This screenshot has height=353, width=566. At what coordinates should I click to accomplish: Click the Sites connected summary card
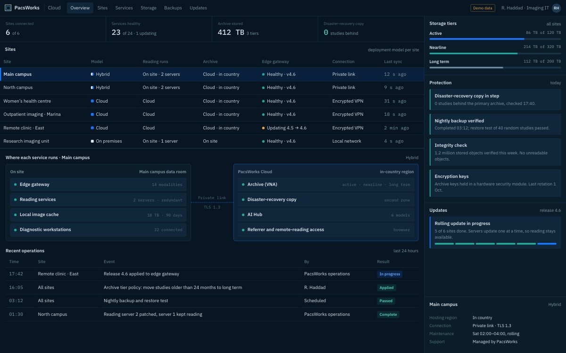coord(53,29)
